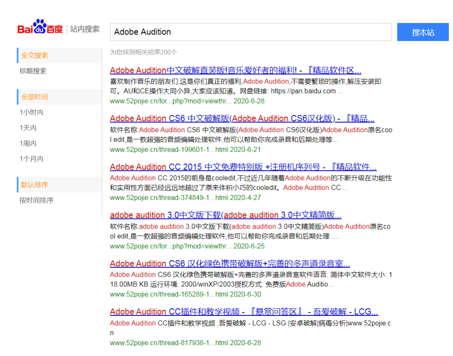Click the search input field
This screenshot has width=453, height=356.
pos(250,32)
